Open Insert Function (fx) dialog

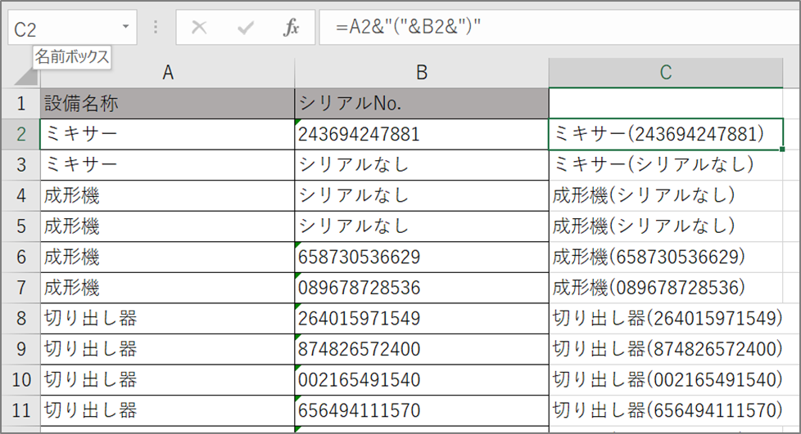[x=291, y=28]
